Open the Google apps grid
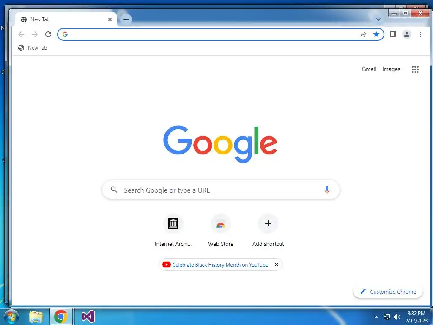 point(415,69)
